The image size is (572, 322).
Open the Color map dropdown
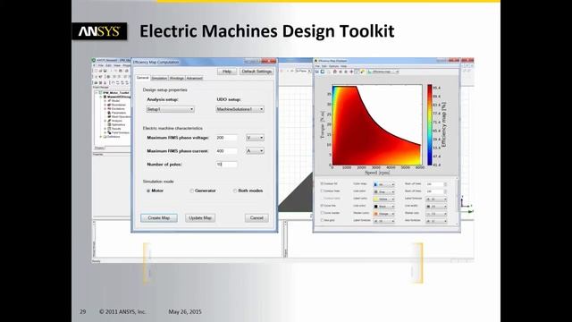pos(383,184)
